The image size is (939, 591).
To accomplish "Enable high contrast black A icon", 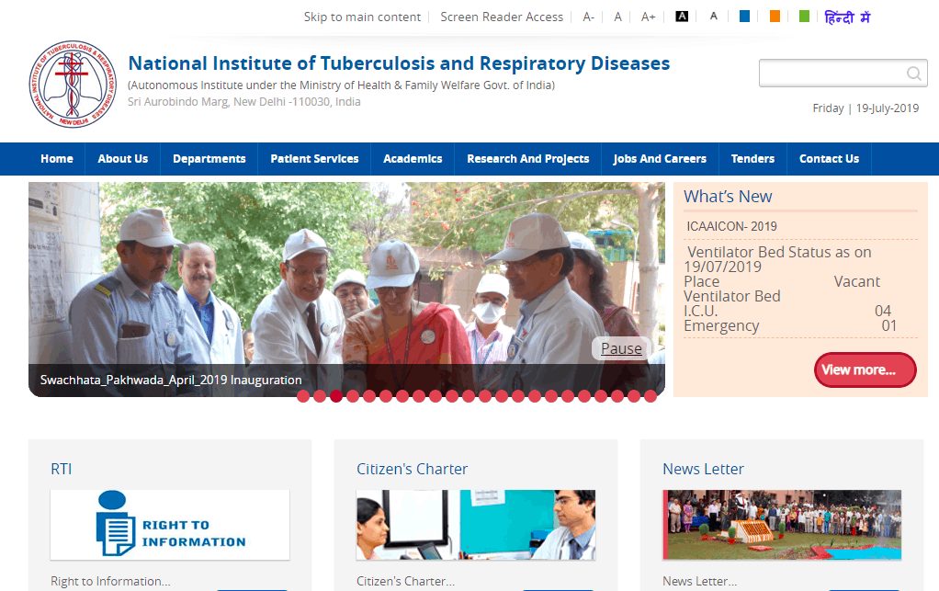I will tap(682, 17).
